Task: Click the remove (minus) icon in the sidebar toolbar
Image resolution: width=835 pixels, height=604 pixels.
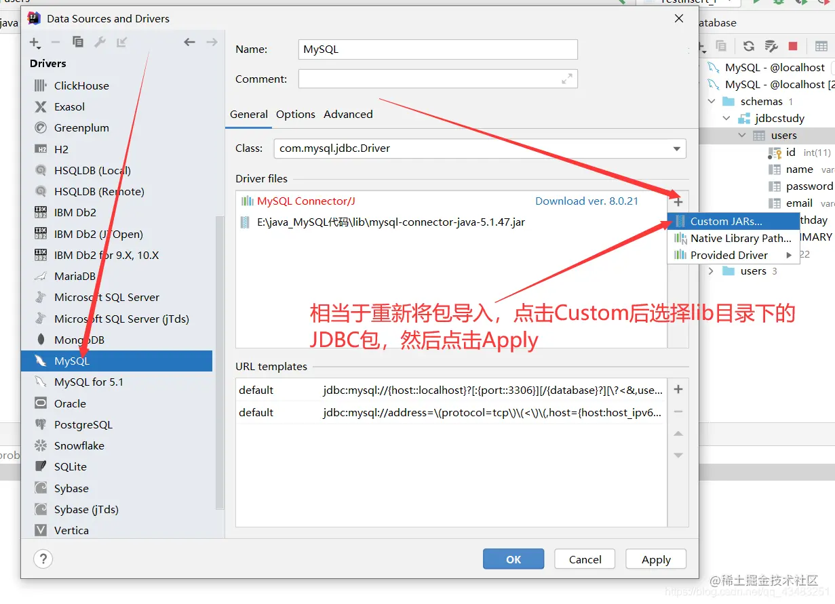Action: click(56, 42)
